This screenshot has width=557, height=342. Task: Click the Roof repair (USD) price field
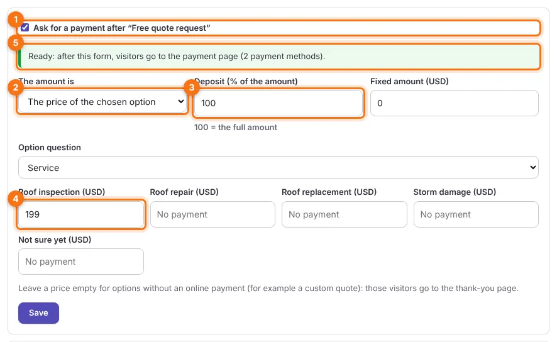[x=212, y=214]
